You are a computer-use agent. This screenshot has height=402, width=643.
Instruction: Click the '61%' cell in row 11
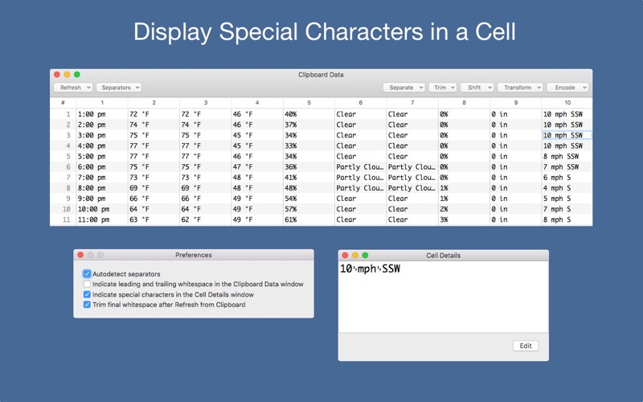[309, 219]
